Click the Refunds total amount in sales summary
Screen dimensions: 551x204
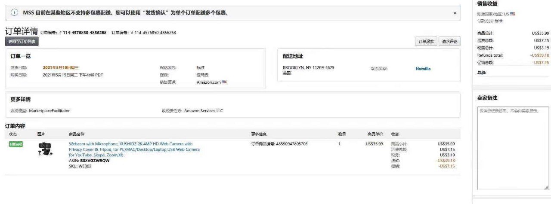[x=539, y=55]
